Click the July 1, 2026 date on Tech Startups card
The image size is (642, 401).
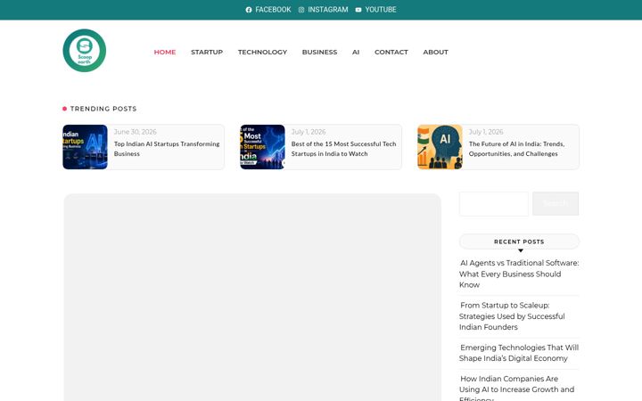(x=309, y=132)
